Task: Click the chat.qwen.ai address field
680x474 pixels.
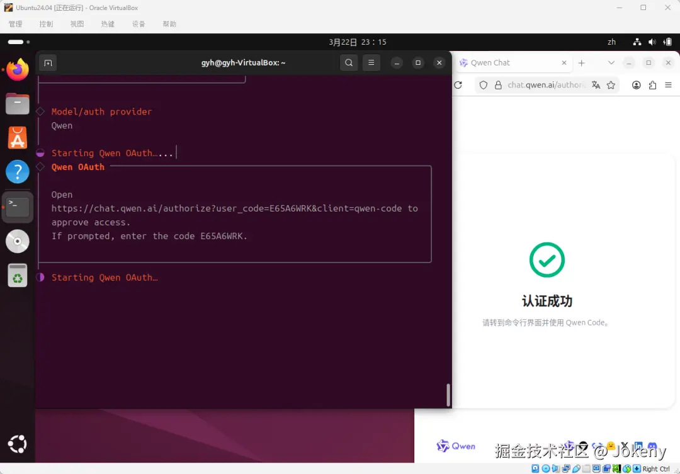Action: tap(547, 85)
